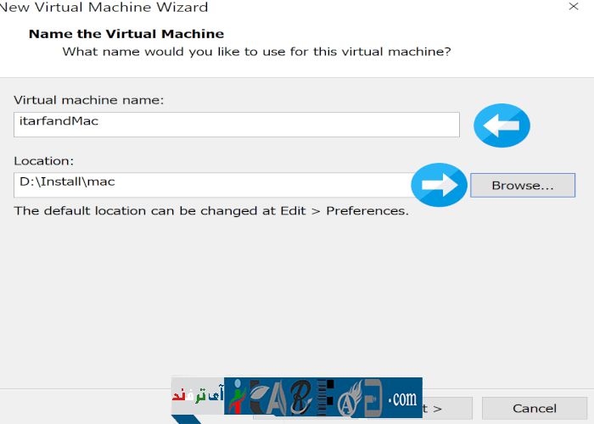Click into the Location path field
Screen dimensions: 594x424
tap(212, 185)
